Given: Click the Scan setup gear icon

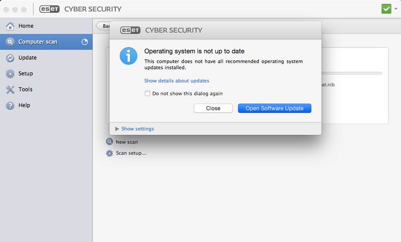Looking at the screenshot, I should coord(109,153).
